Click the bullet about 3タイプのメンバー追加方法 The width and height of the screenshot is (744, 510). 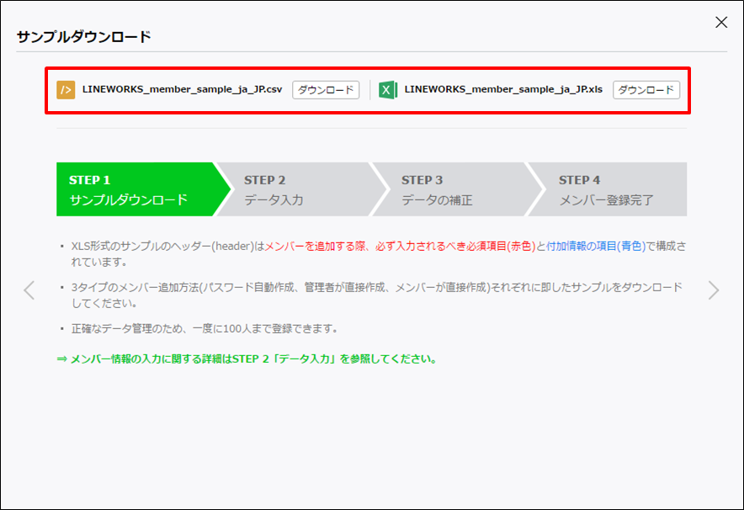tap(370, 288)
